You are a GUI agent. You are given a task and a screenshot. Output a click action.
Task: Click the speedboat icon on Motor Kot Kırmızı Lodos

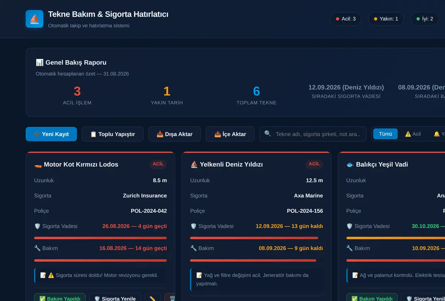pyautogui.click(x=38, y=164)
